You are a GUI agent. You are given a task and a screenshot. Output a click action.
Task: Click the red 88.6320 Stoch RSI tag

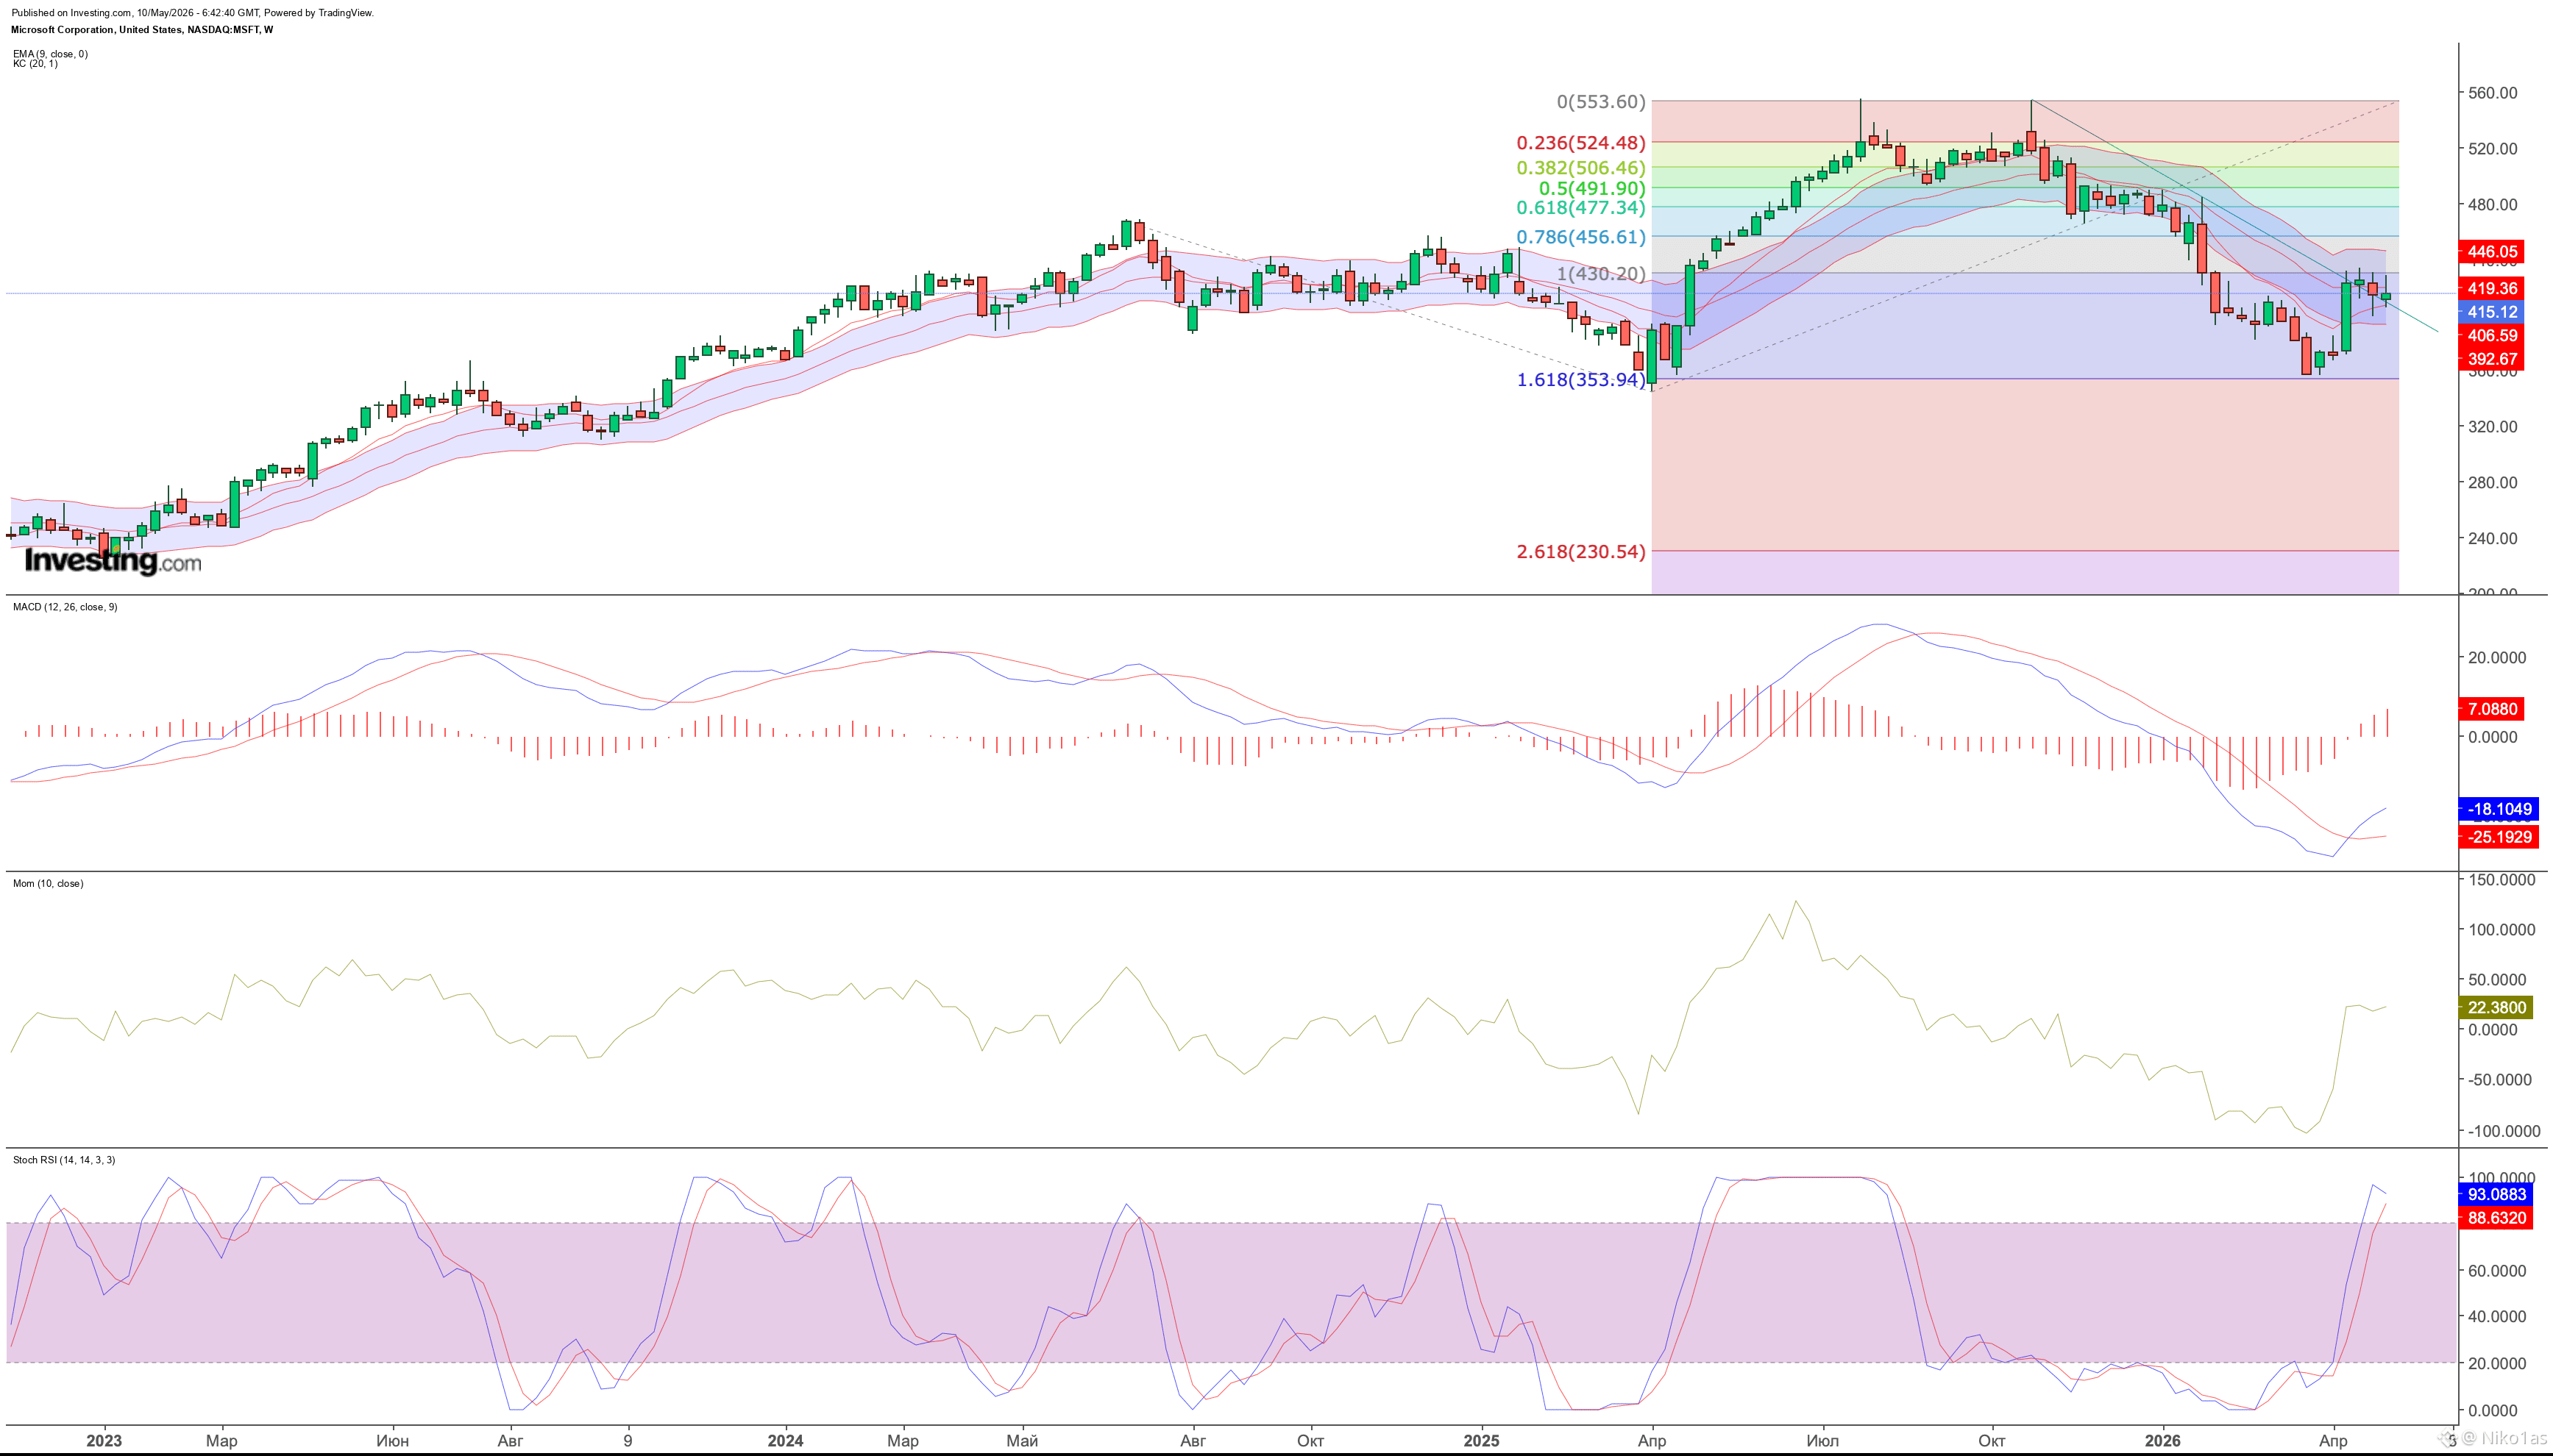tap(2495, 1218)
